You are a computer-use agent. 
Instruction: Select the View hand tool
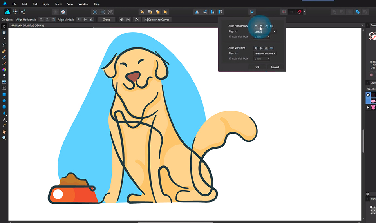(x=4, y=132)
